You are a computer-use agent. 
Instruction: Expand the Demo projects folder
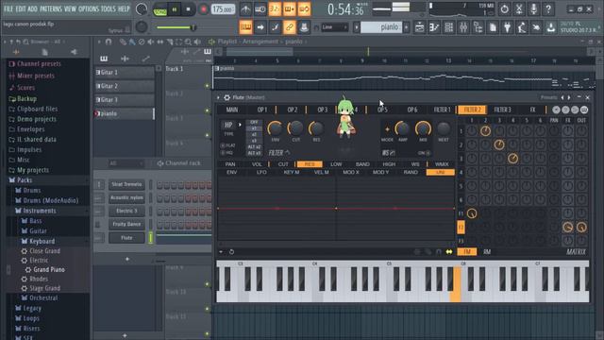(x=37, y=119)
